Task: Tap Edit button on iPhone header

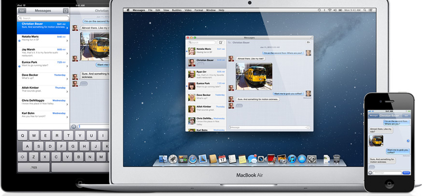Action: tap(406, 115)
